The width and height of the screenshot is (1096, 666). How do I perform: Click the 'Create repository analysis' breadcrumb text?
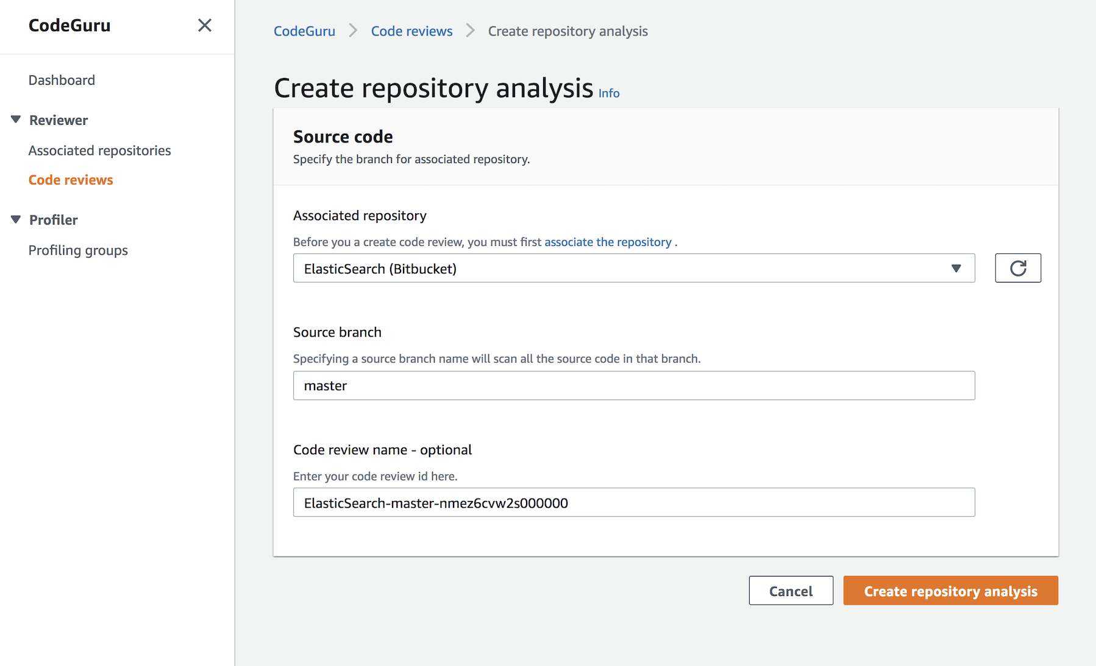568,31
